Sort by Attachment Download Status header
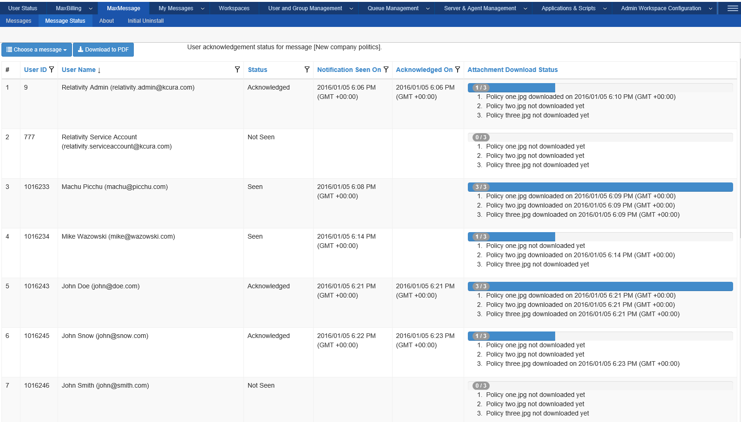This screenshot has width=741, height=422. tap(512, 70)
